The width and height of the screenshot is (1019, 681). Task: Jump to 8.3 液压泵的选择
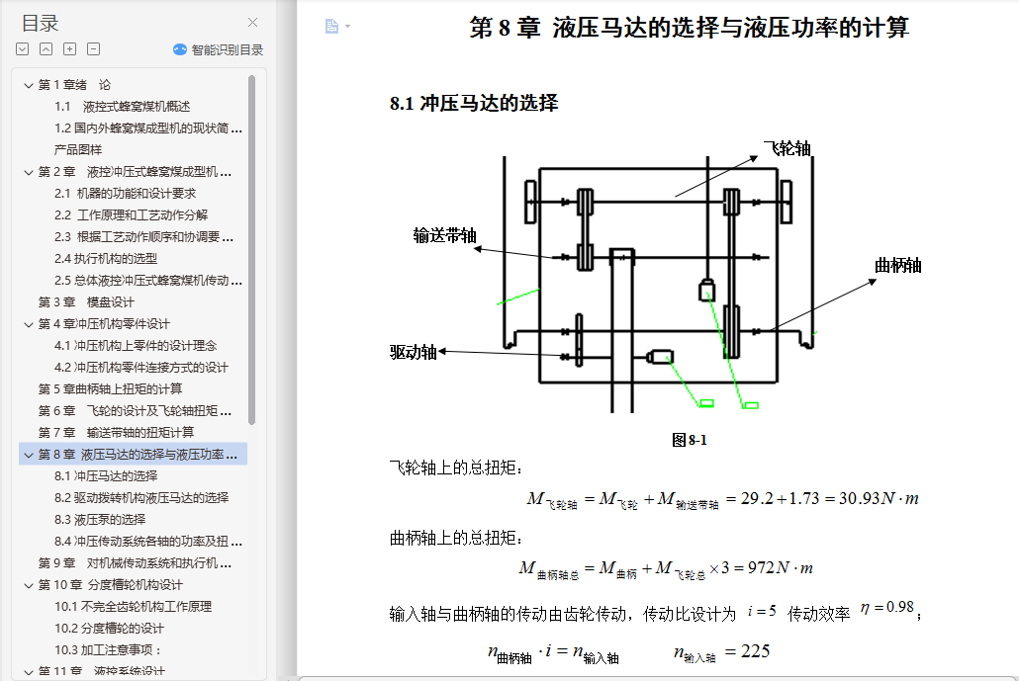[100, 519]
